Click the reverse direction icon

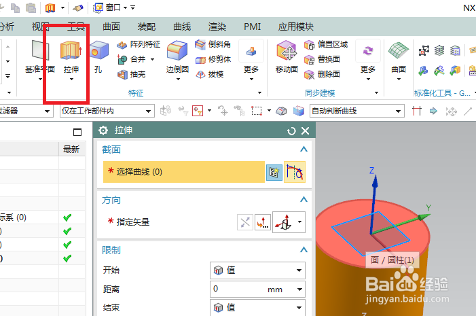pyautogui.click(x=245, y=222)
